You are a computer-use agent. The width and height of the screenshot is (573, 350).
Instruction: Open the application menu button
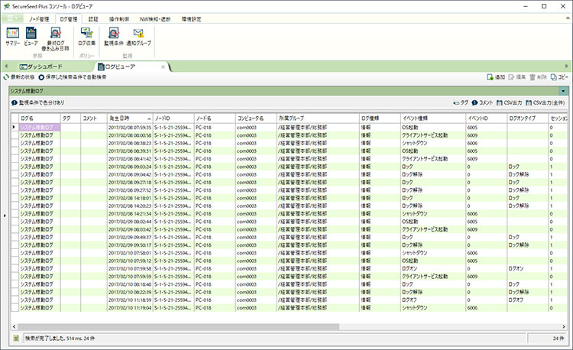point(11,18)
